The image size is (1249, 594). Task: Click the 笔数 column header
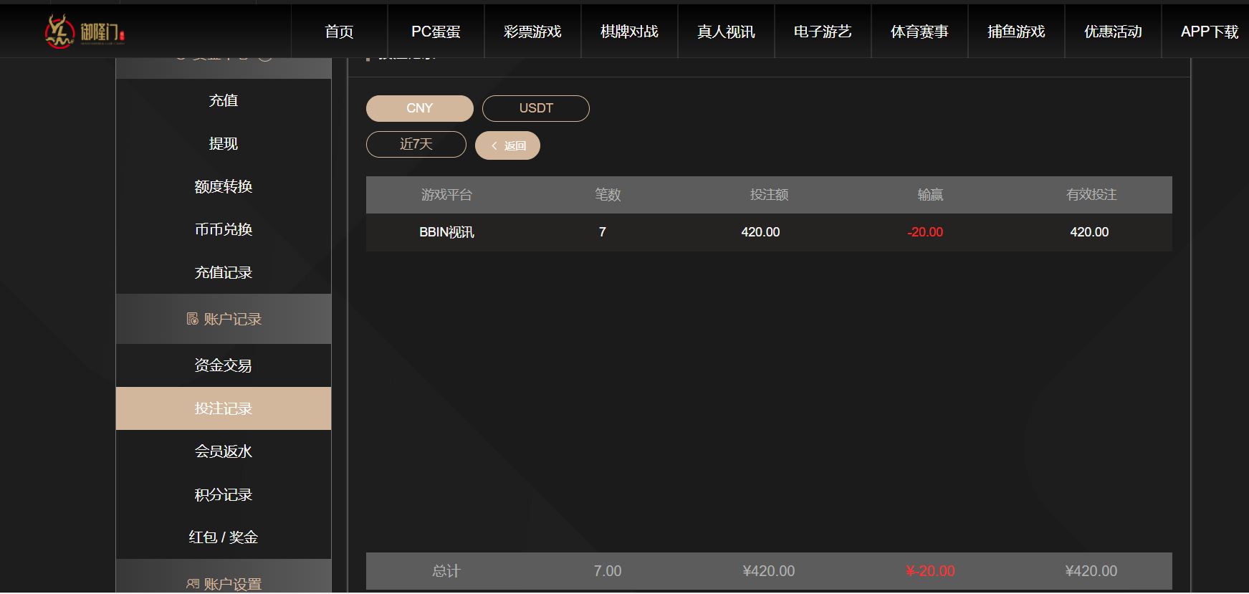coord(608,195)
